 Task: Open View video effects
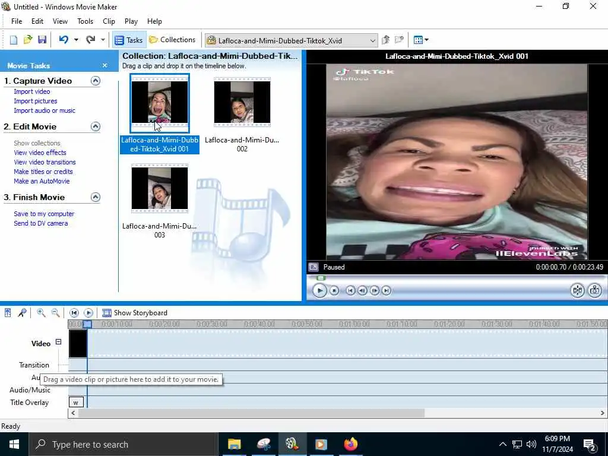[40, 153]
